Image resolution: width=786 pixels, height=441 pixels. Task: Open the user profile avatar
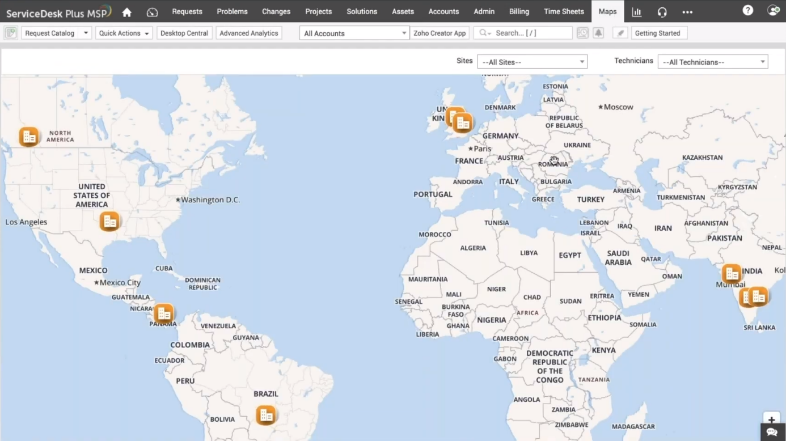point(773,10)
